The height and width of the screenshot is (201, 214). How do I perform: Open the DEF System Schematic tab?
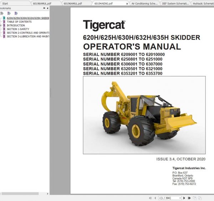click(175, 4)
